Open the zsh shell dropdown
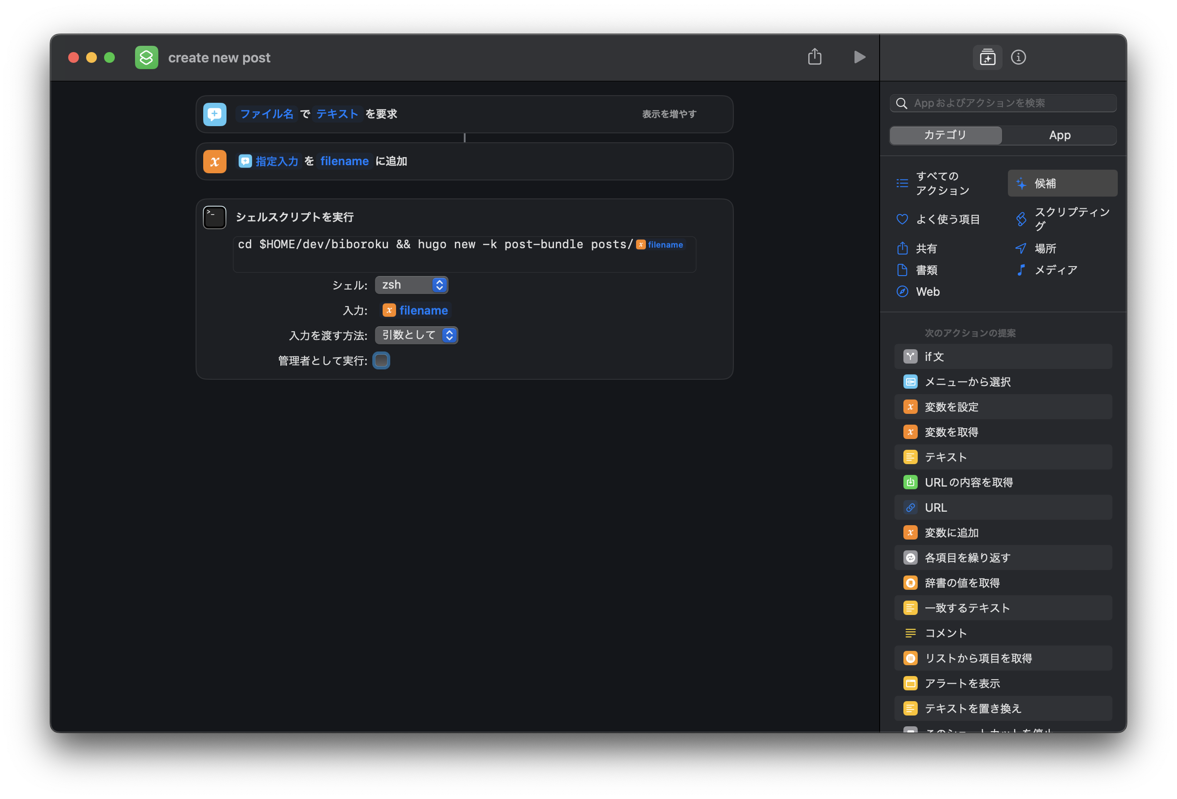1177x799 pixels. pyautogui.click(x=411, y=285)
